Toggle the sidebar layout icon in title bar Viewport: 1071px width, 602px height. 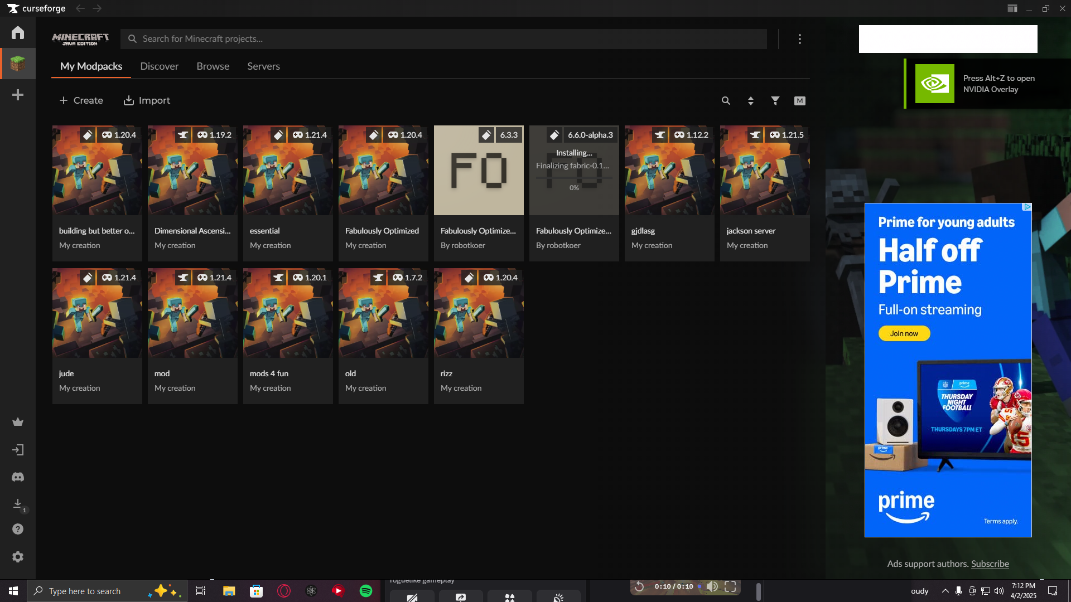coord(1012,8)
